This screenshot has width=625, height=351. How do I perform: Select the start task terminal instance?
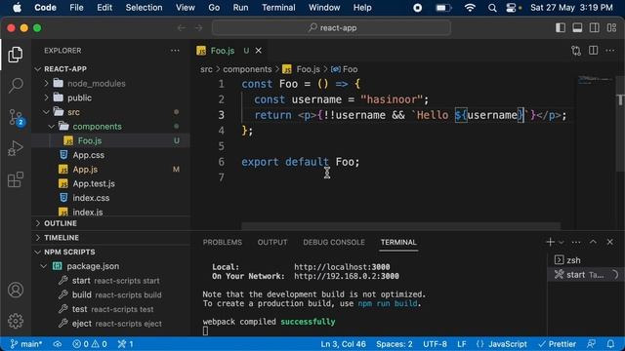pyautogui.click(x=585, y=275)
